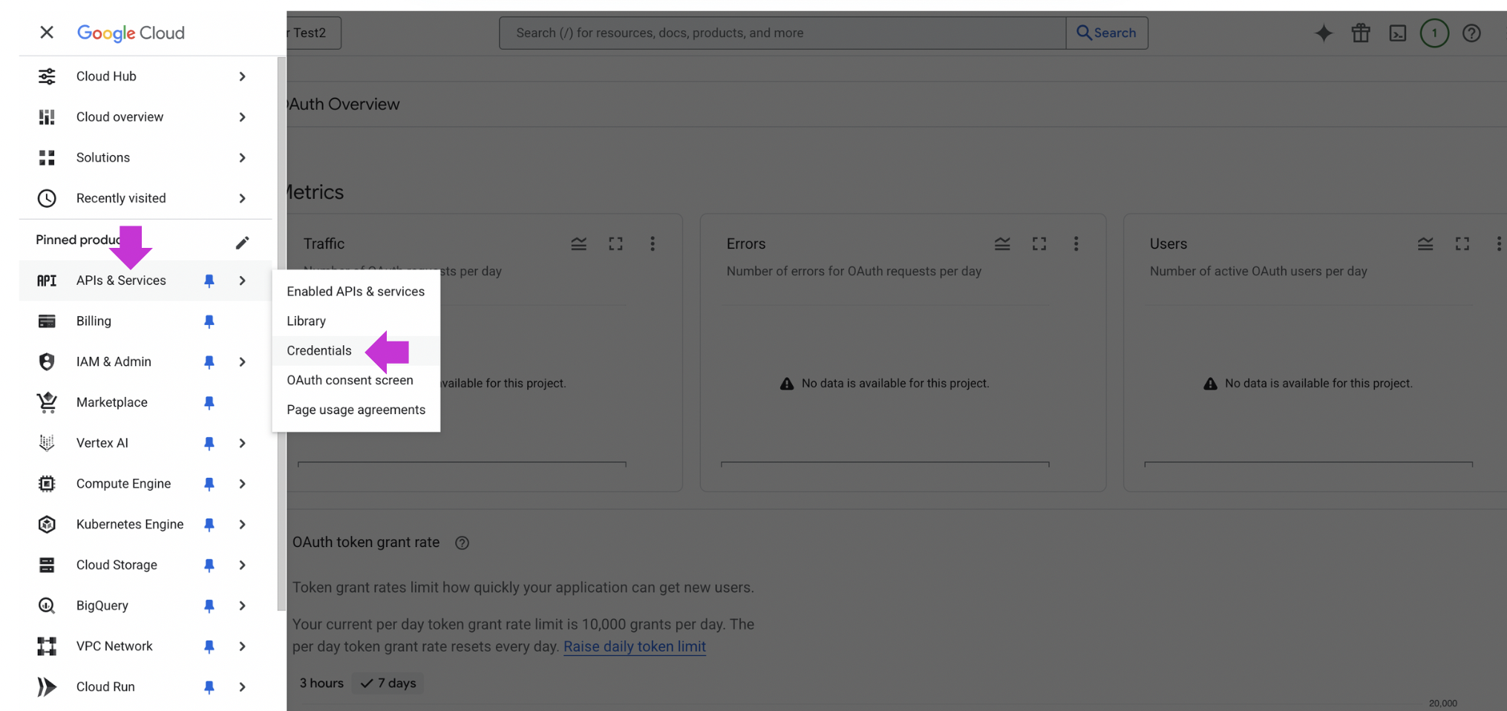Expand Solutions submenu chevron

point(242,157)
